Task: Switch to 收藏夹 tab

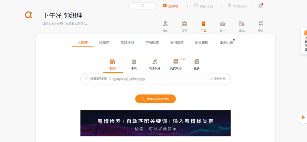Action: click(104, 42)
